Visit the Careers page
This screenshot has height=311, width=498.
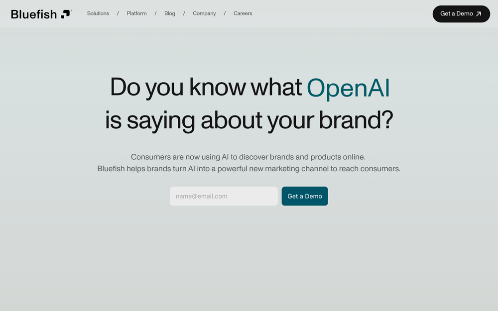point(243,13)
